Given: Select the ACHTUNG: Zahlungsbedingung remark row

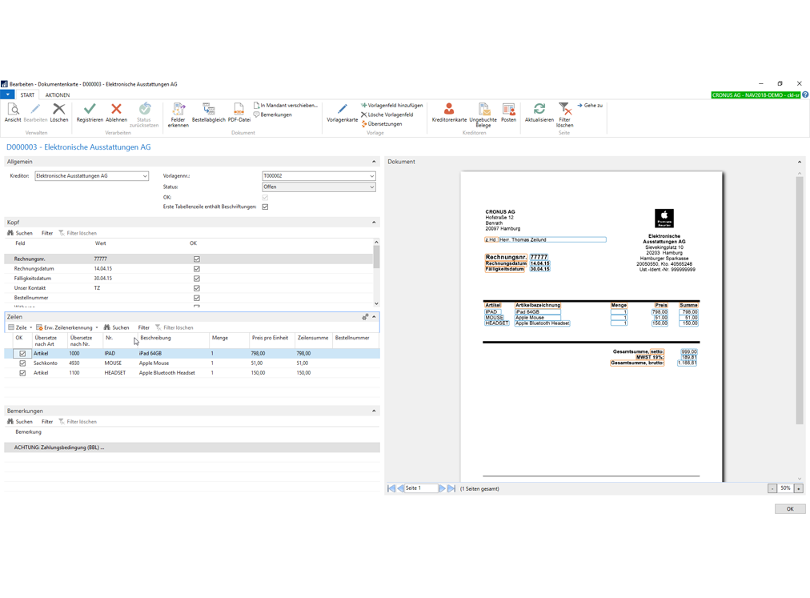Looking at the screenshot, I should click(192, 447).
